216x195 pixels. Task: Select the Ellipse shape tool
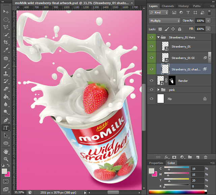pyautogui.click(x=6, y=143)
